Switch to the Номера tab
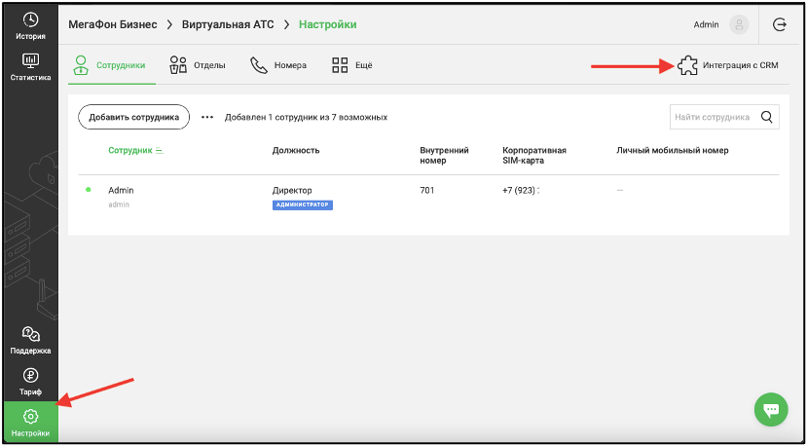 [278, 66]
